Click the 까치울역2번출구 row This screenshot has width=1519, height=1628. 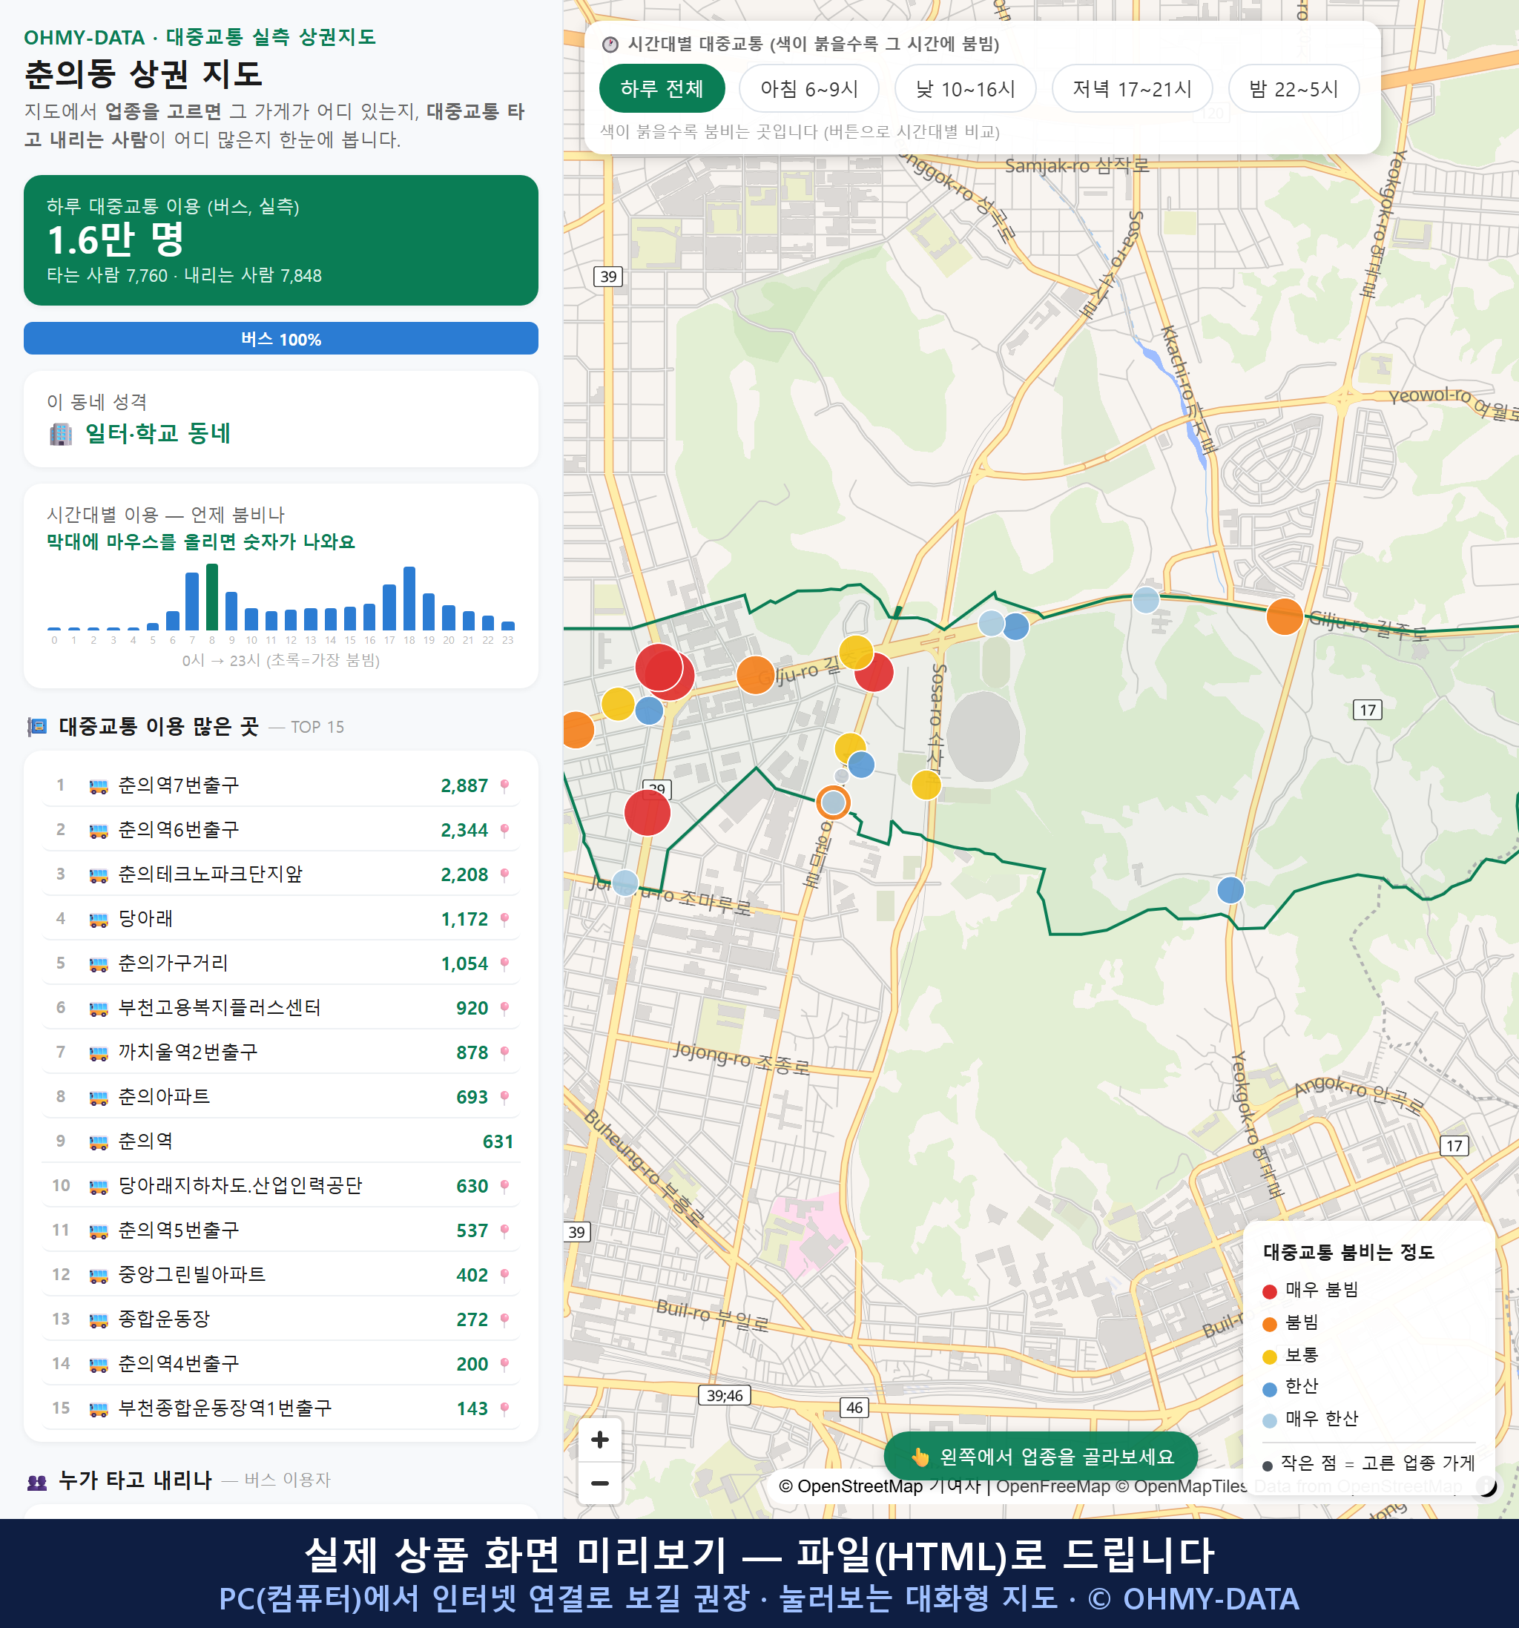(x=281, y=1052)
